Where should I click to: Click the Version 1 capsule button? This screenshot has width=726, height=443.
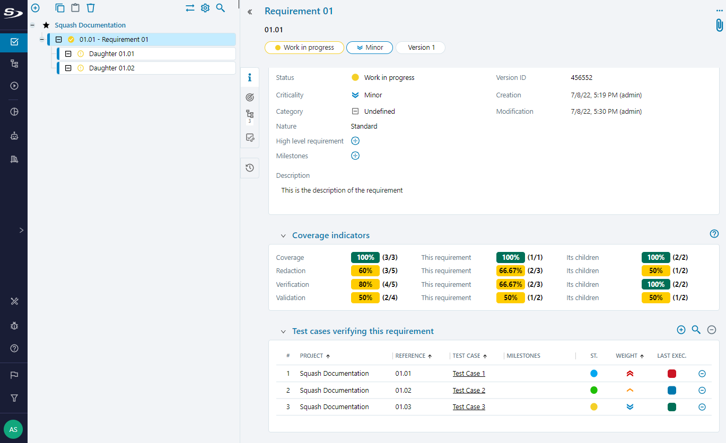421,48
